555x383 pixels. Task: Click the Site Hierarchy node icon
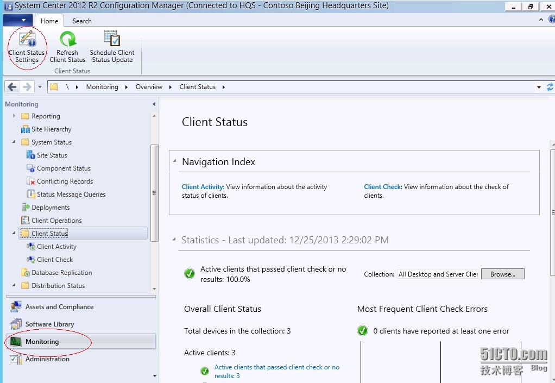(x=25, y=129)
